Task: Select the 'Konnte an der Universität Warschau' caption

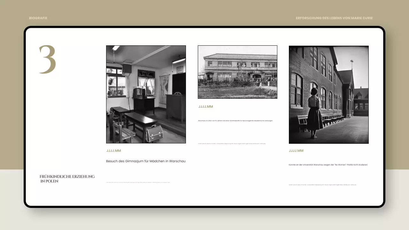Action: coord(328,165)
